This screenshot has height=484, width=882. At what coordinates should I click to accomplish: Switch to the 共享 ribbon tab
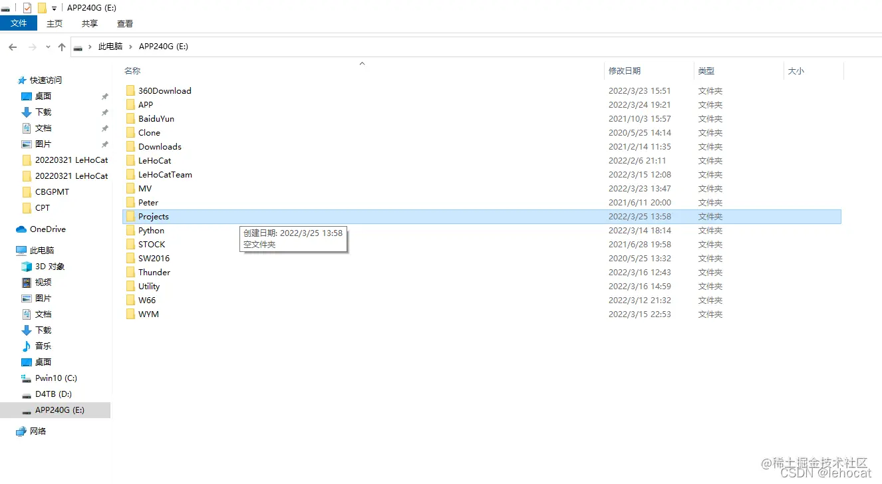tap(90, 23)
